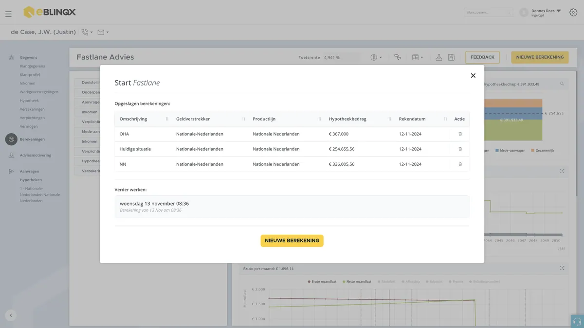
Task: Toggle the Mede-aanvrager legend series
Action: click(509, 151)
